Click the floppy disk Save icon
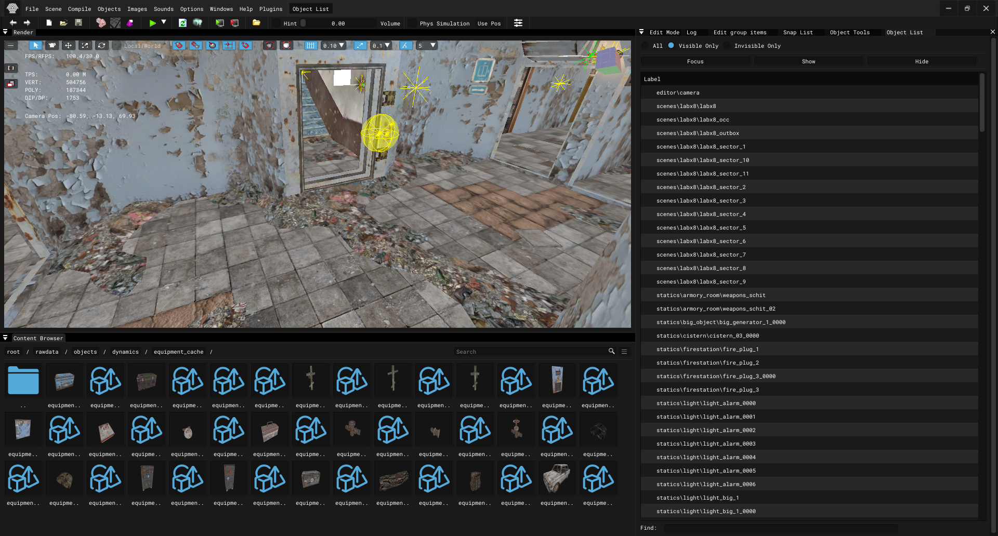The image size is (998, 536). point(78,23)
